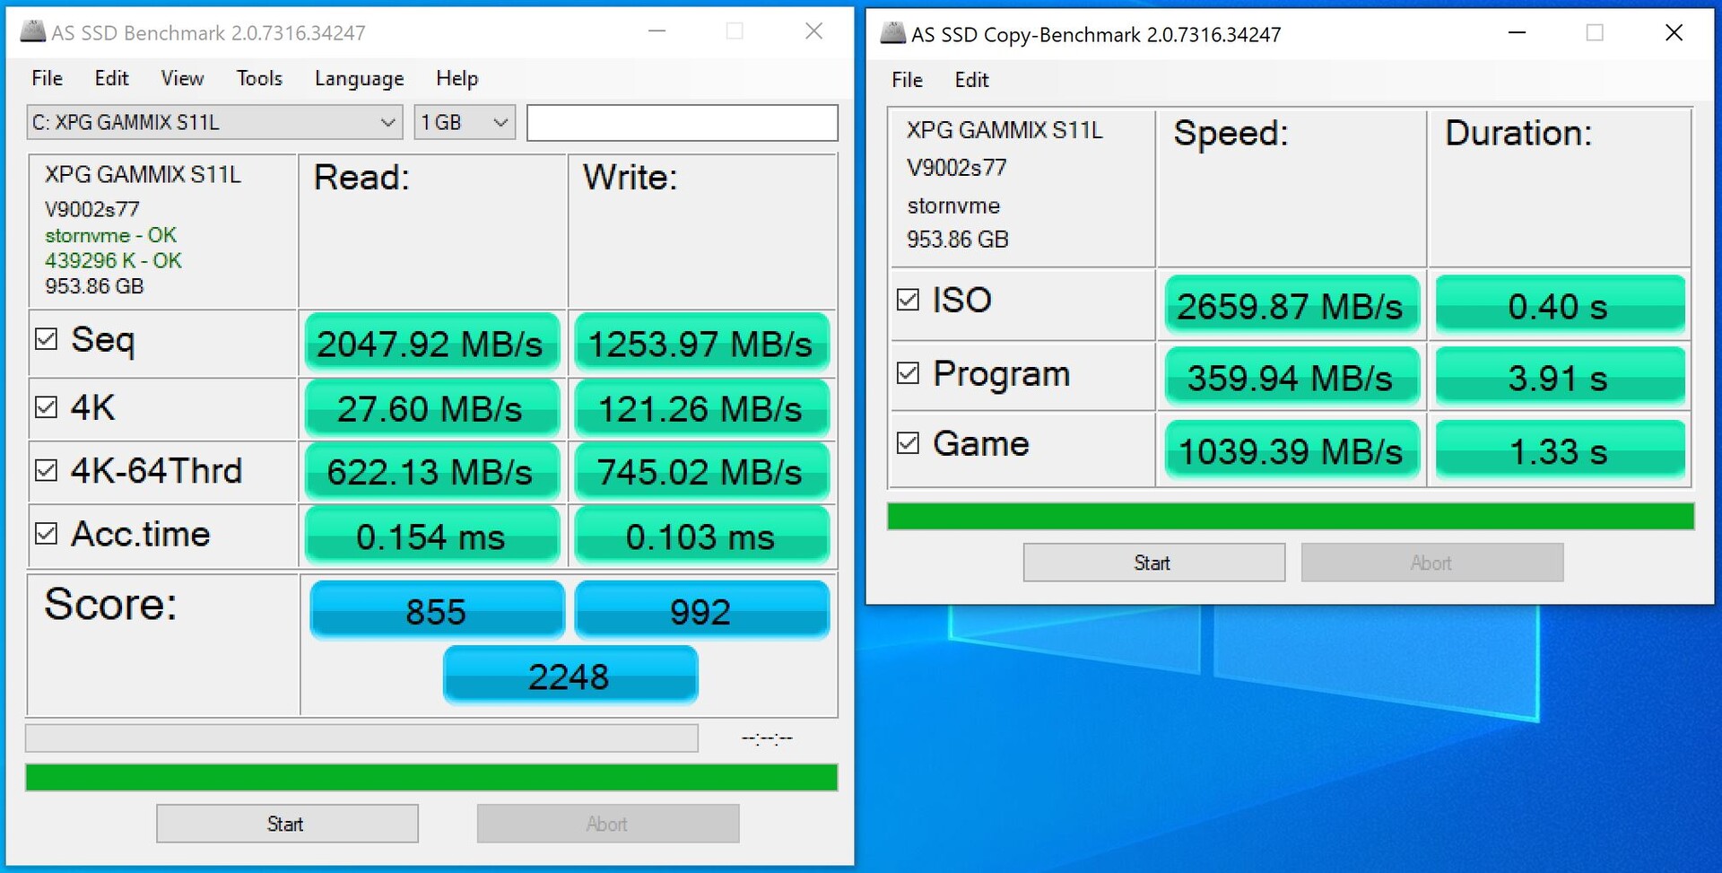Click the Speed: column header
The width and height of the screenshot is (1722, 873).
[x=1231, y=134]
